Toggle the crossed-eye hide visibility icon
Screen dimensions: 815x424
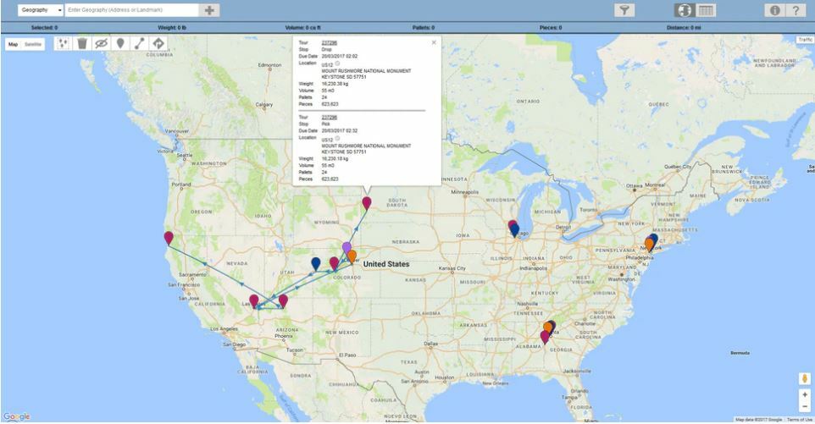point(101,43)
